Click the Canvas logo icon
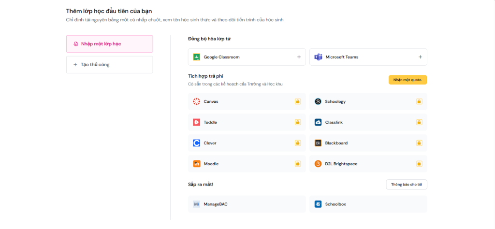495x229 pixels. (197, 101)
